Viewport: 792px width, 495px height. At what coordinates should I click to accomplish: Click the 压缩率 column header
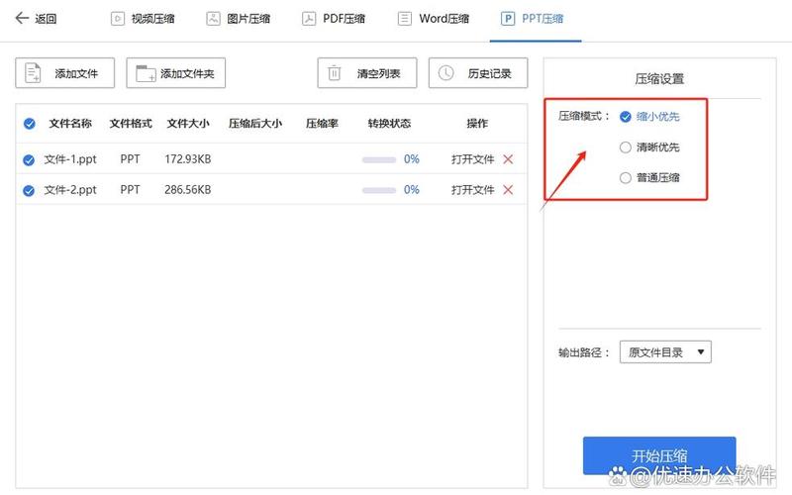[x=322, y=123]
